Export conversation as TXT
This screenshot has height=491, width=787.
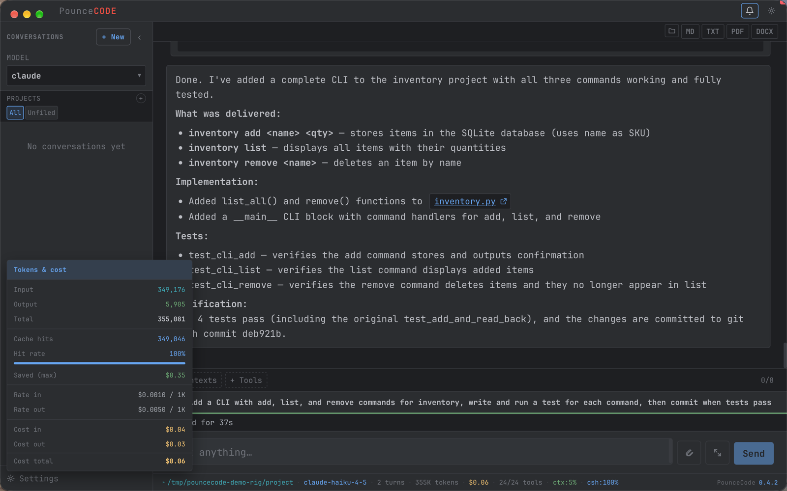click(713, 31)
